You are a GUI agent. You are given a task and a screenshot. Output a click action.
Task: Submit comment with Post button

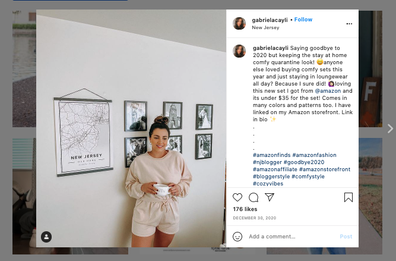pyautogui.click(x=346, y=237)
